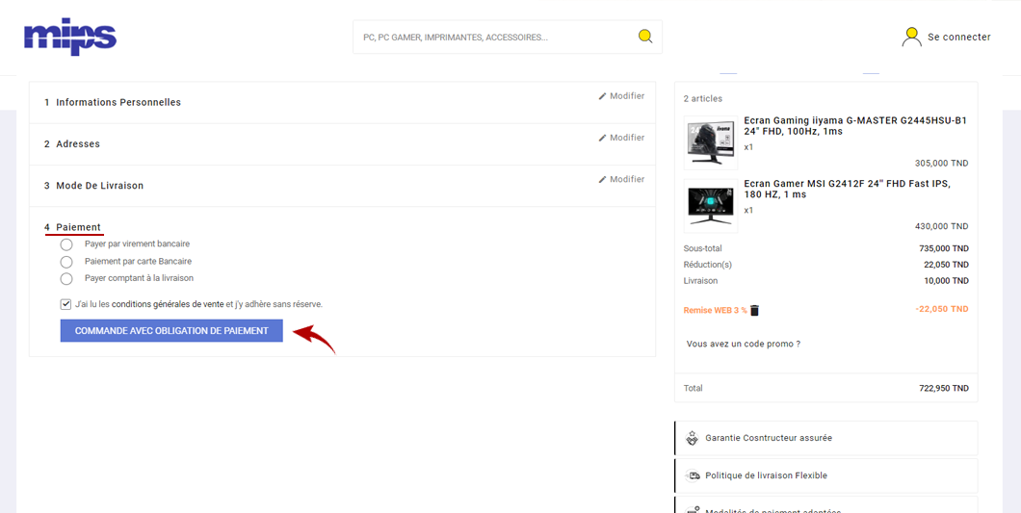The width and height of the screenshot is (1021, 513).
Task: Click the delivery truck icon
Action: 693,475
